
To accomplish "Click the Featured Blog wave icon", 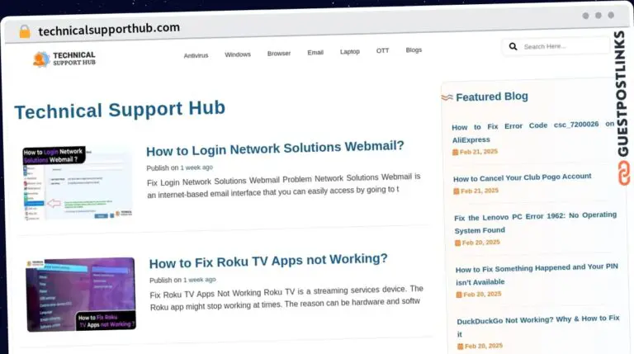I will pyautogui.click(x=447, y=97).
